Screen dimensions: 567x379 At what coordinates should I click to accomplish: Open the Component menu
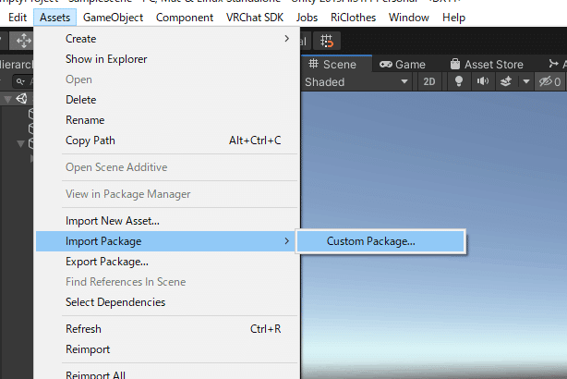[x=185, y=18]
